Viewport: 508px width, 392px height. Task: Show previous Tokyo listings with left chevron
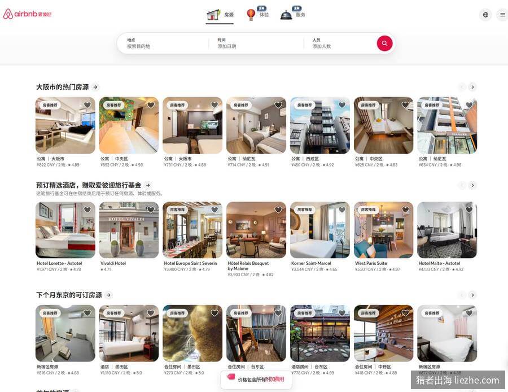click(462, 295)
